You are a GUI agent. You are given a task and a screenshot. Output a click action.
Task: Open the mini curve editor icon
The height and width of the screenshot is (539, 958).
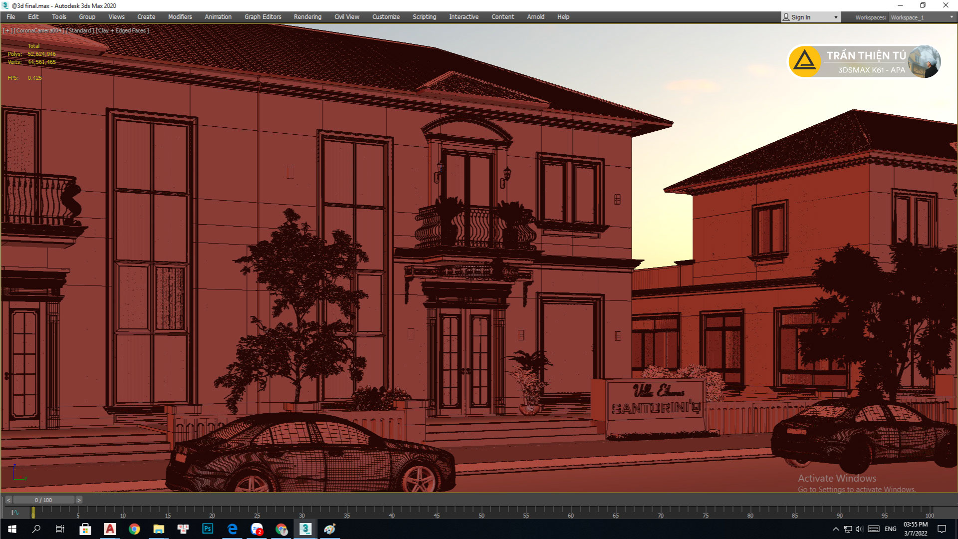15,512
